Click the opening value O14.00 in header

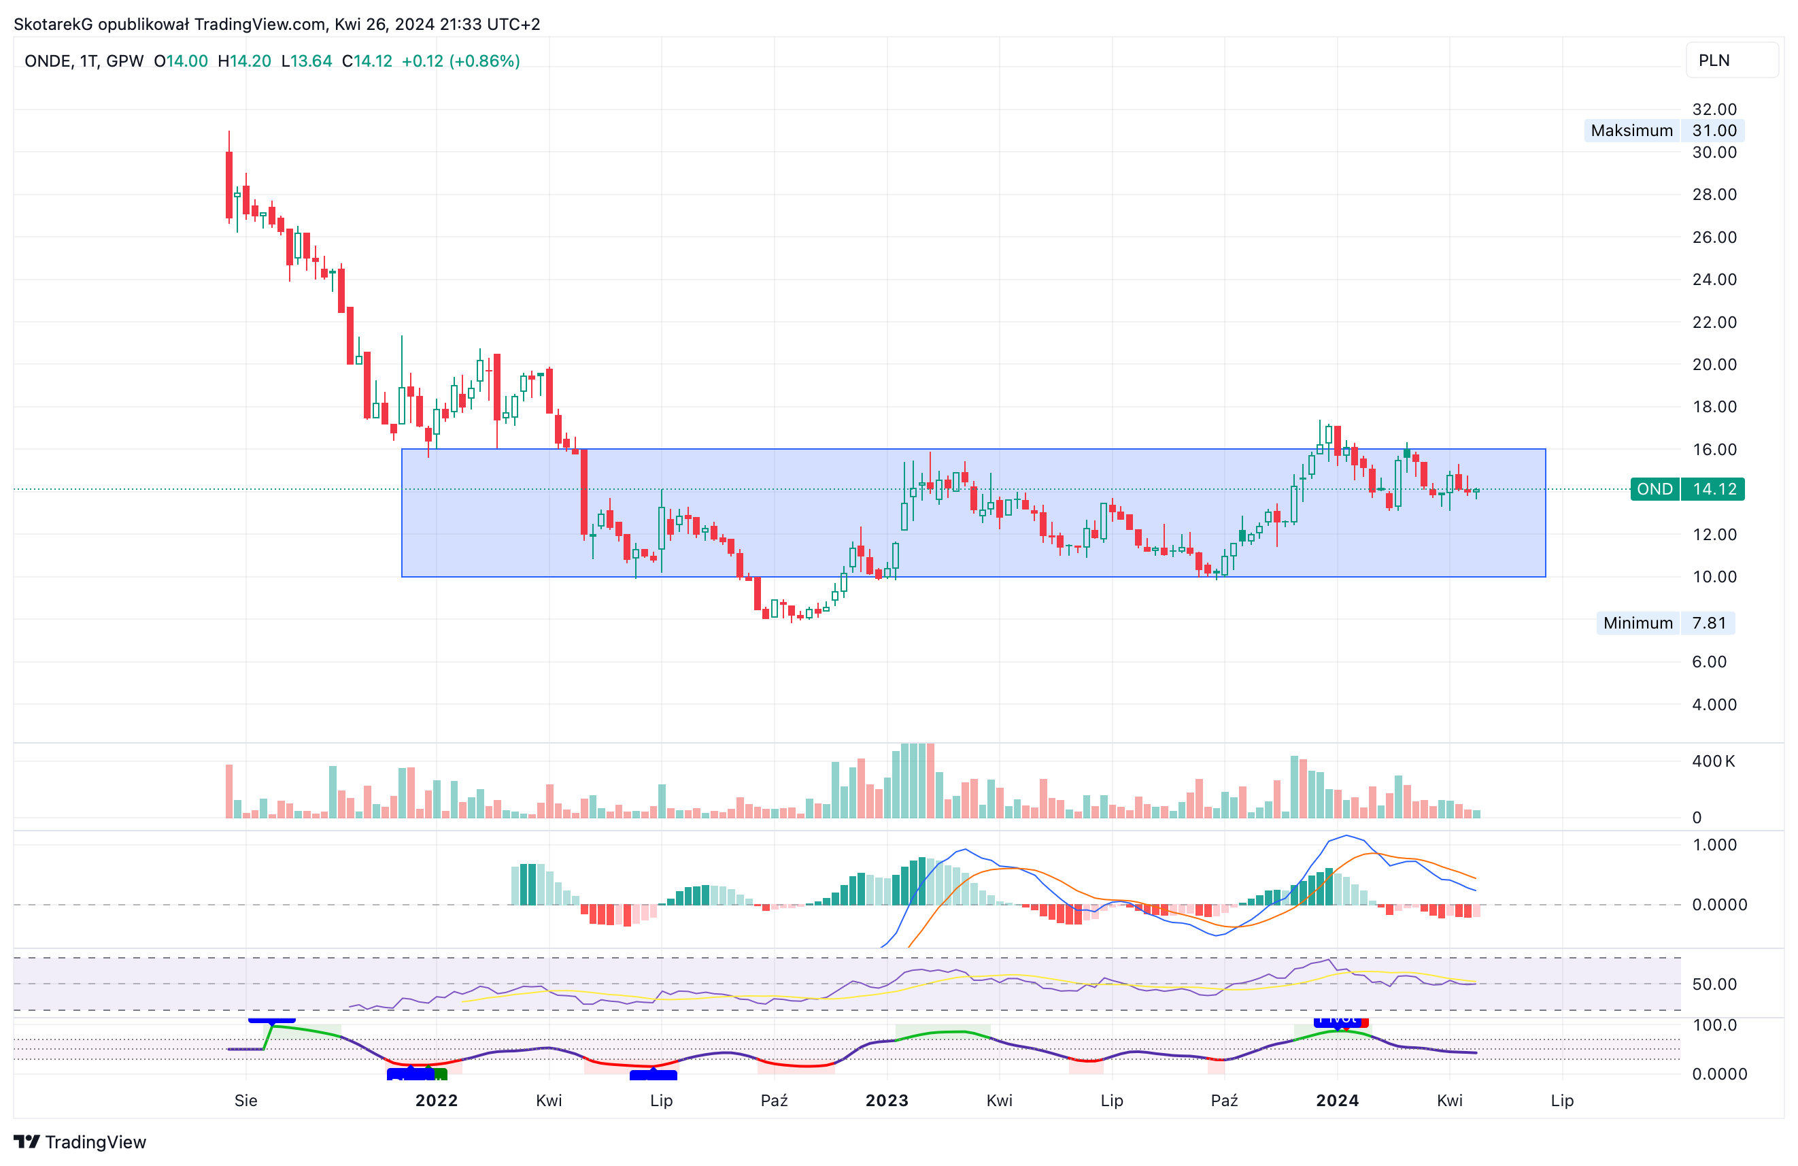(181, 61)
